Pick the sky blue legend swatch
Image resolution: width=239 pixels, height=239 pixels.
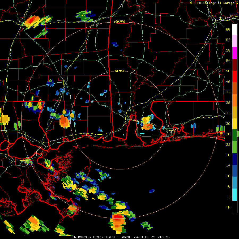click(x=234, y=182)
